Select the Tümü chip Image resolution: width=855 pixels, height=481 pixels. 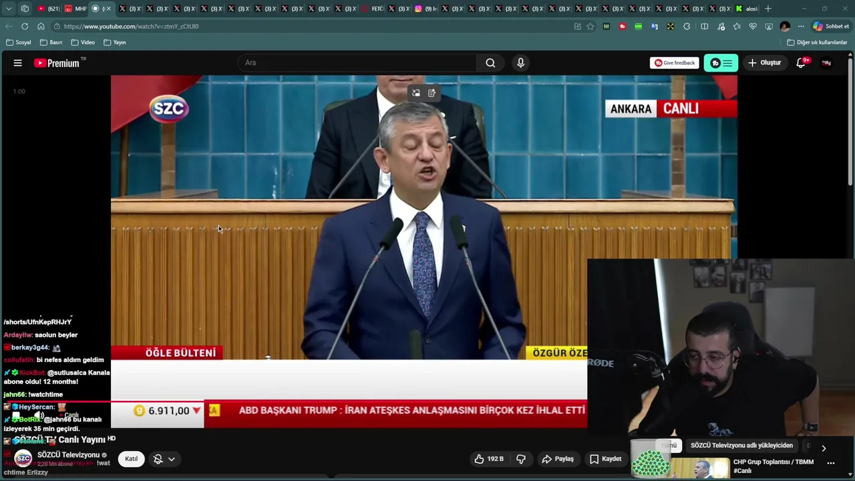[x=669, y=446]
